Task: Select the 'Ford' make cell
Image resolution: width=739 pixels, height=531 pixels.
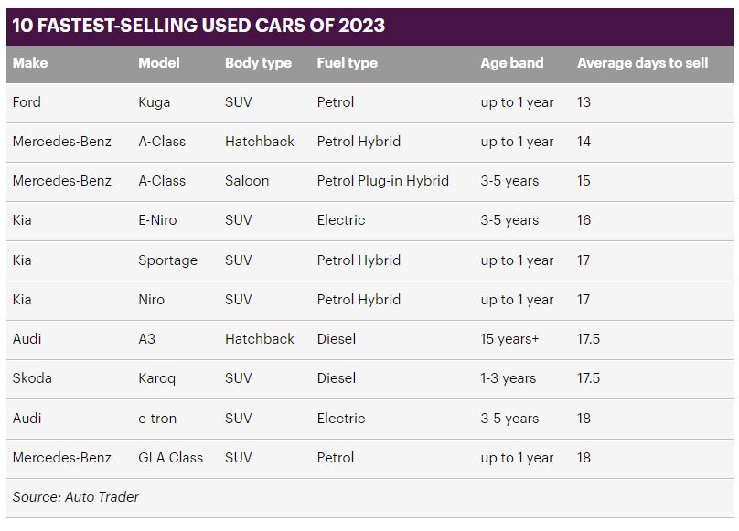Action: click(27, 102)
